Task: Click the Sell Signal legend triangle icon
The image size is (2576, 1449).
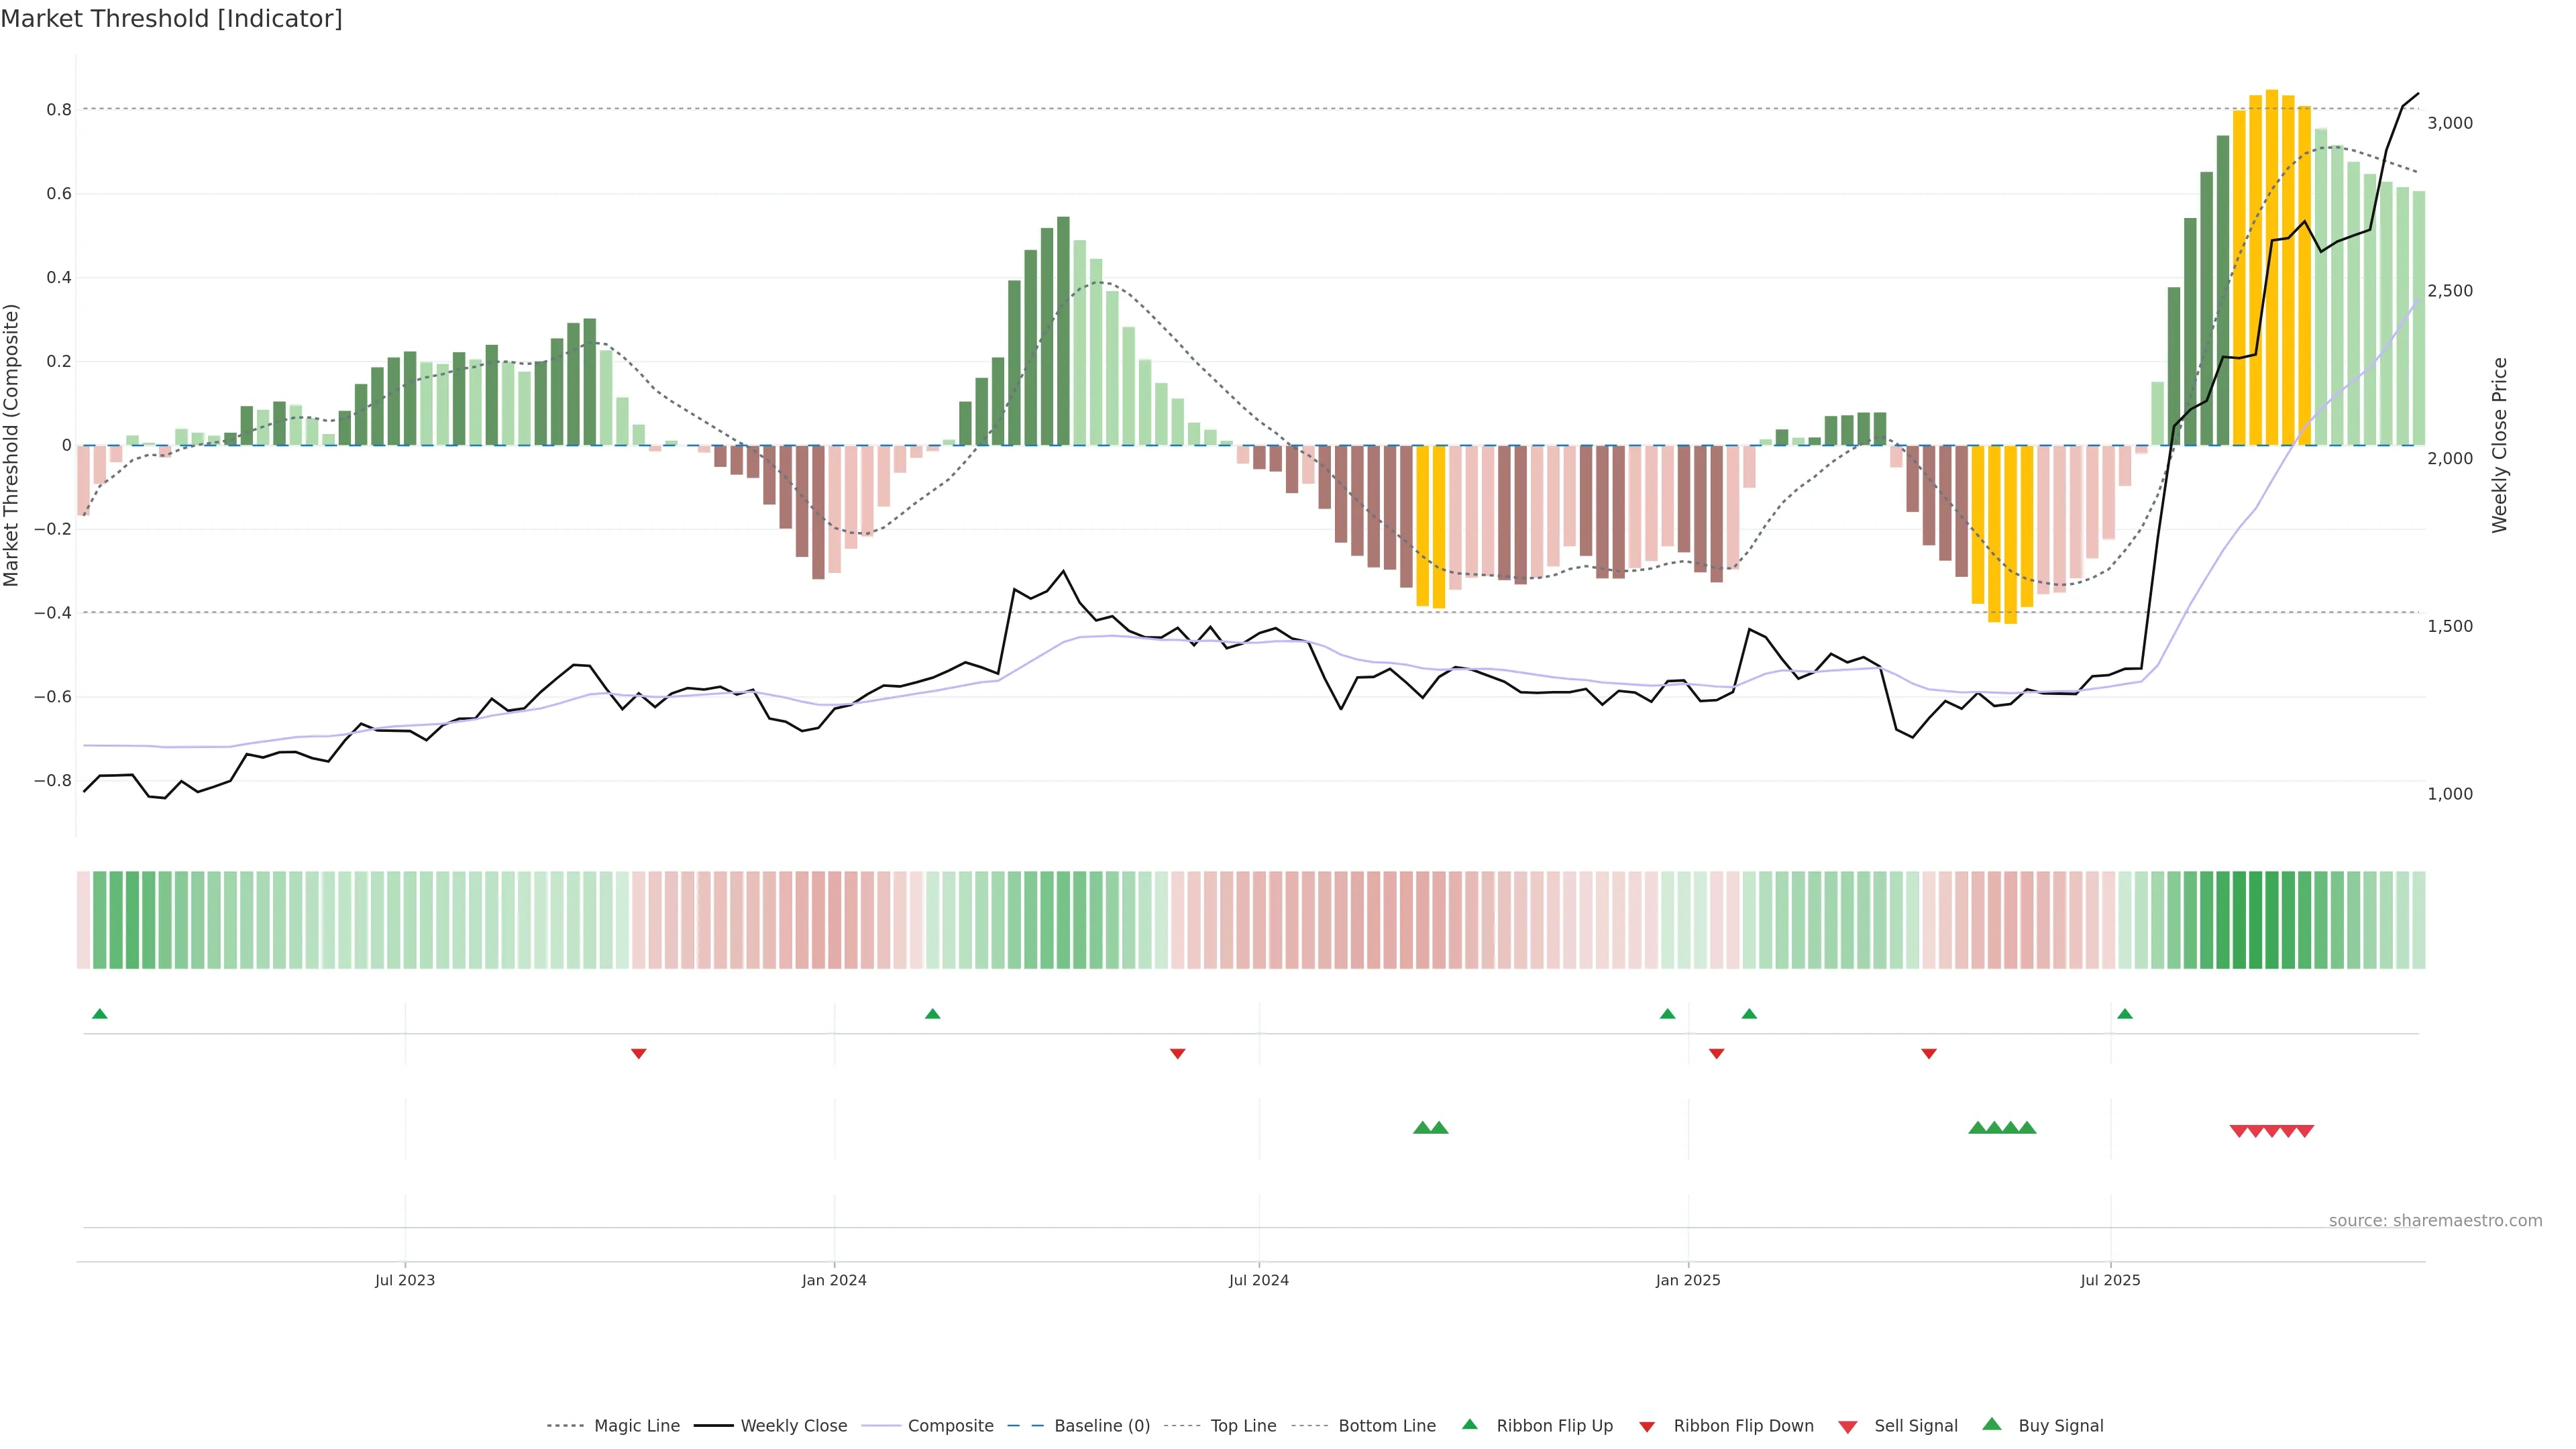Action: (1847, 1427)
